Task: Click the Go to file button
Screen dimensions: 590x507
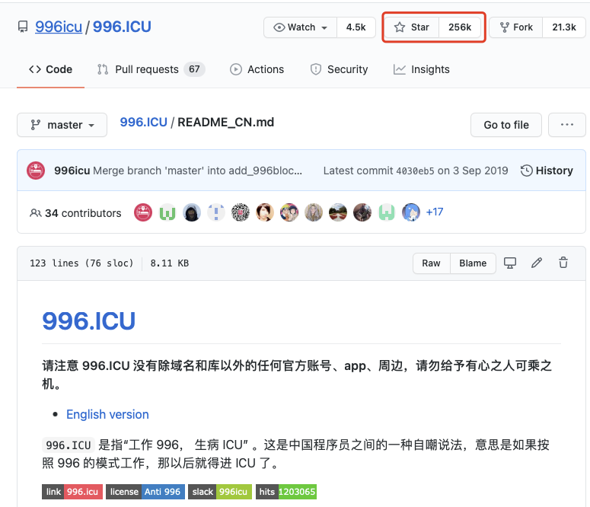Action: click(506, 125)
